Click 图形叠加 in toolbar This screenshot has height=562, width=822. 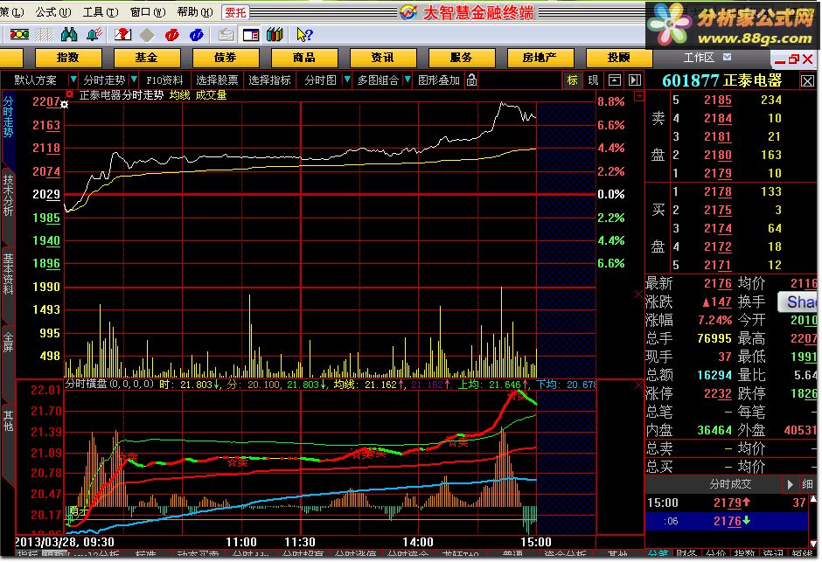point(439,80)
